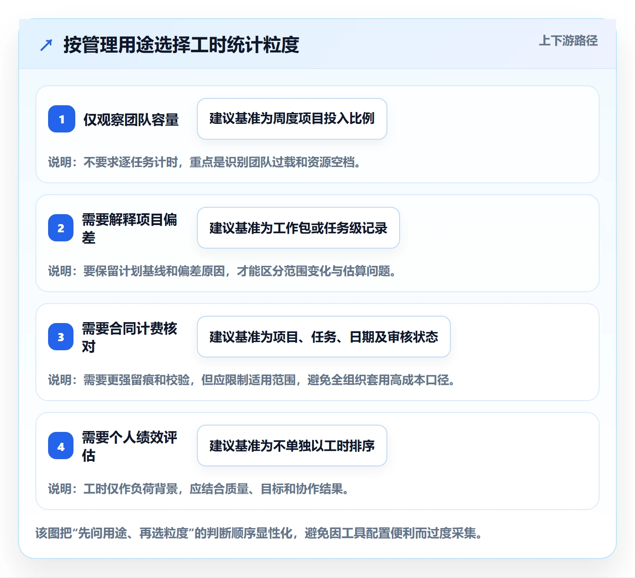Click the number 2 badge

[61, 228]
